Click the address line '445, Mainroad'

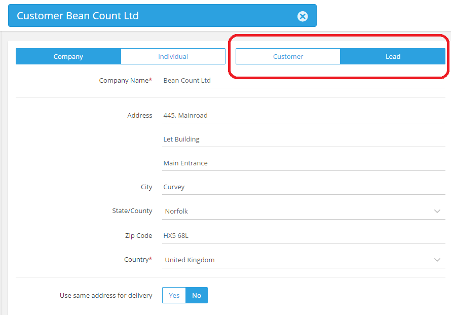(304, 116)
